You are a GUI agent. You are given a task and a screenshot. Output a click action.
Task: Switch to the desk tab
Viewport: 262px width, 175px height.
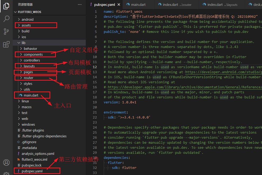254,5
